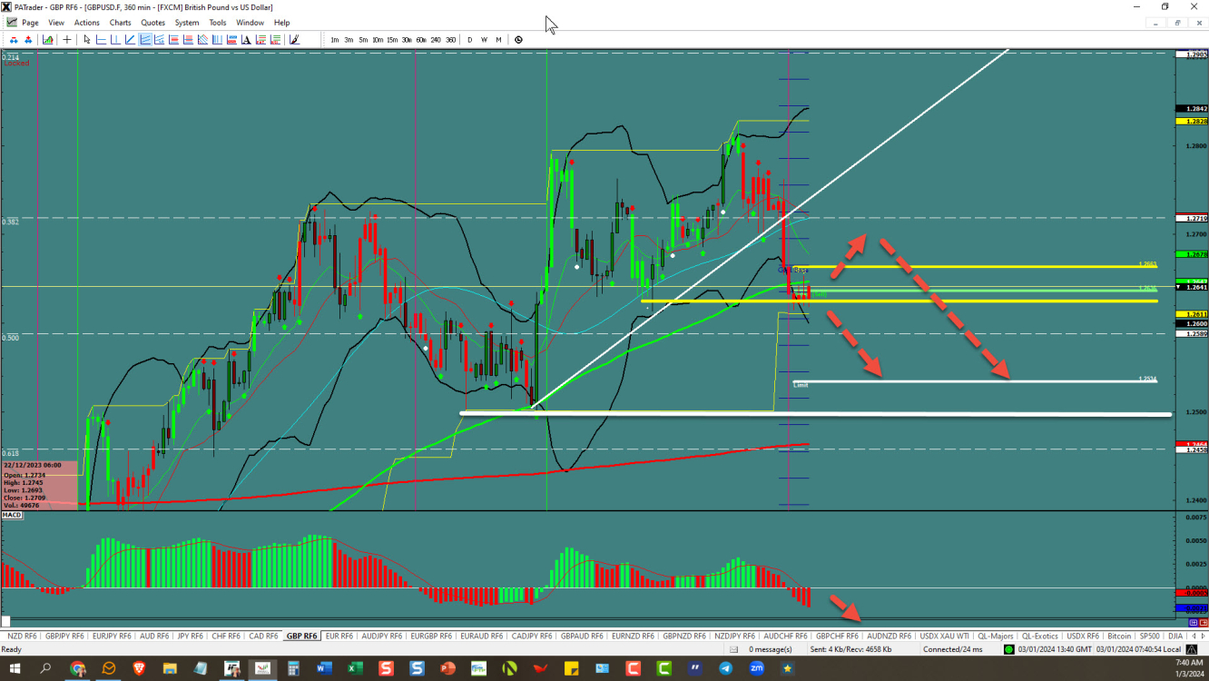This screenshot has height=681, width=1209.
Task: Open the Quotes menu
Action: [x=153, y=23]
